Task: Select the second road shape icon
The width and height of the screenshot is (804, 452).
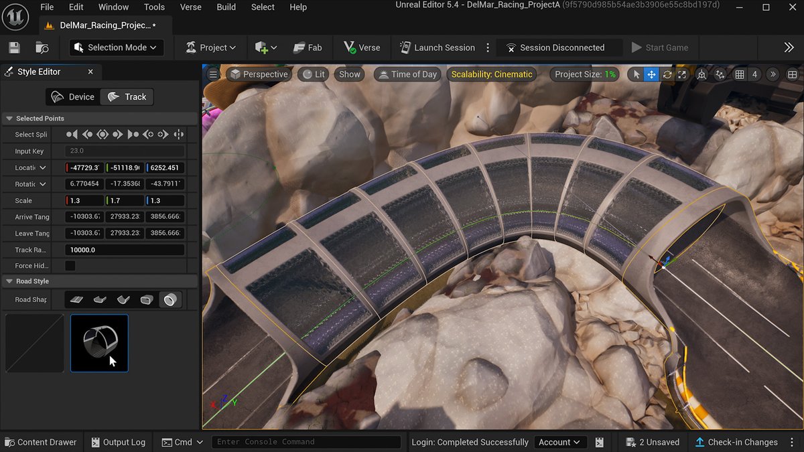Action: pyautogui.click(x=100, y=300)
